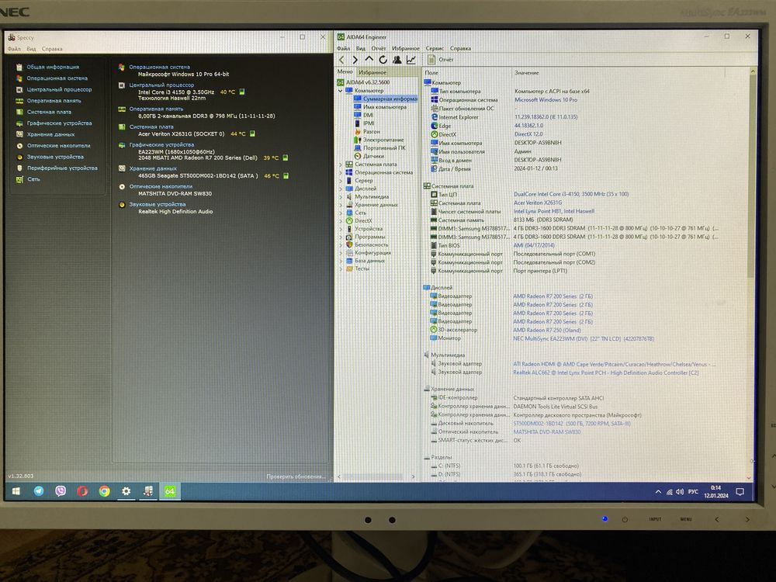The image size is (776, 582).
Task: Select Датчики in AIDA64 tree
Action: pos(369,156)
